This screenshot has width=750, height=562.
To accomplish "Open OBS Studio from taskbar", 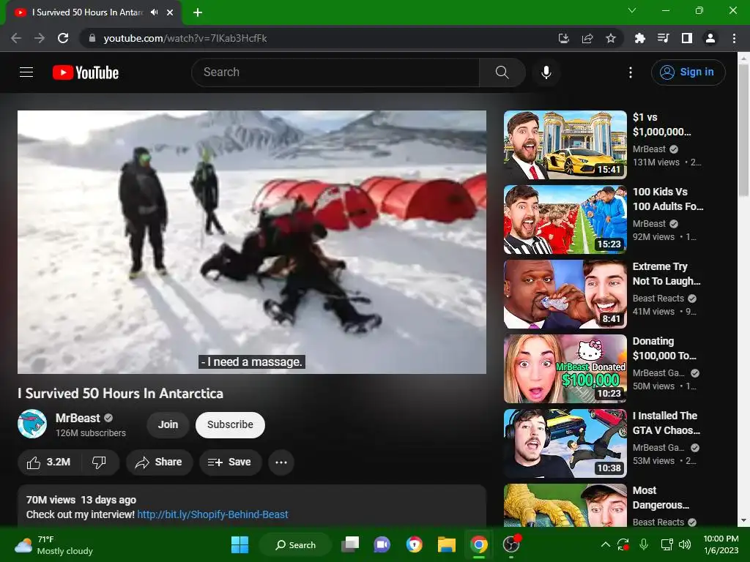I will click(x=510, y=544).
